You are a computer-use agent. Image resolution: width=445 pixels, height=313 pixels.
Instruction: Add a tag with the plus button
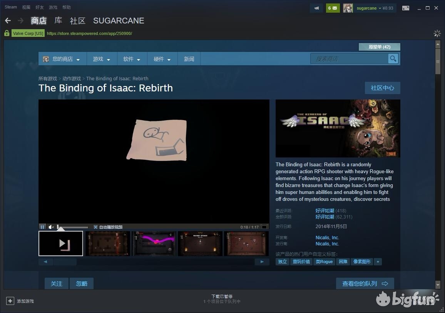(x=378, y=262)
